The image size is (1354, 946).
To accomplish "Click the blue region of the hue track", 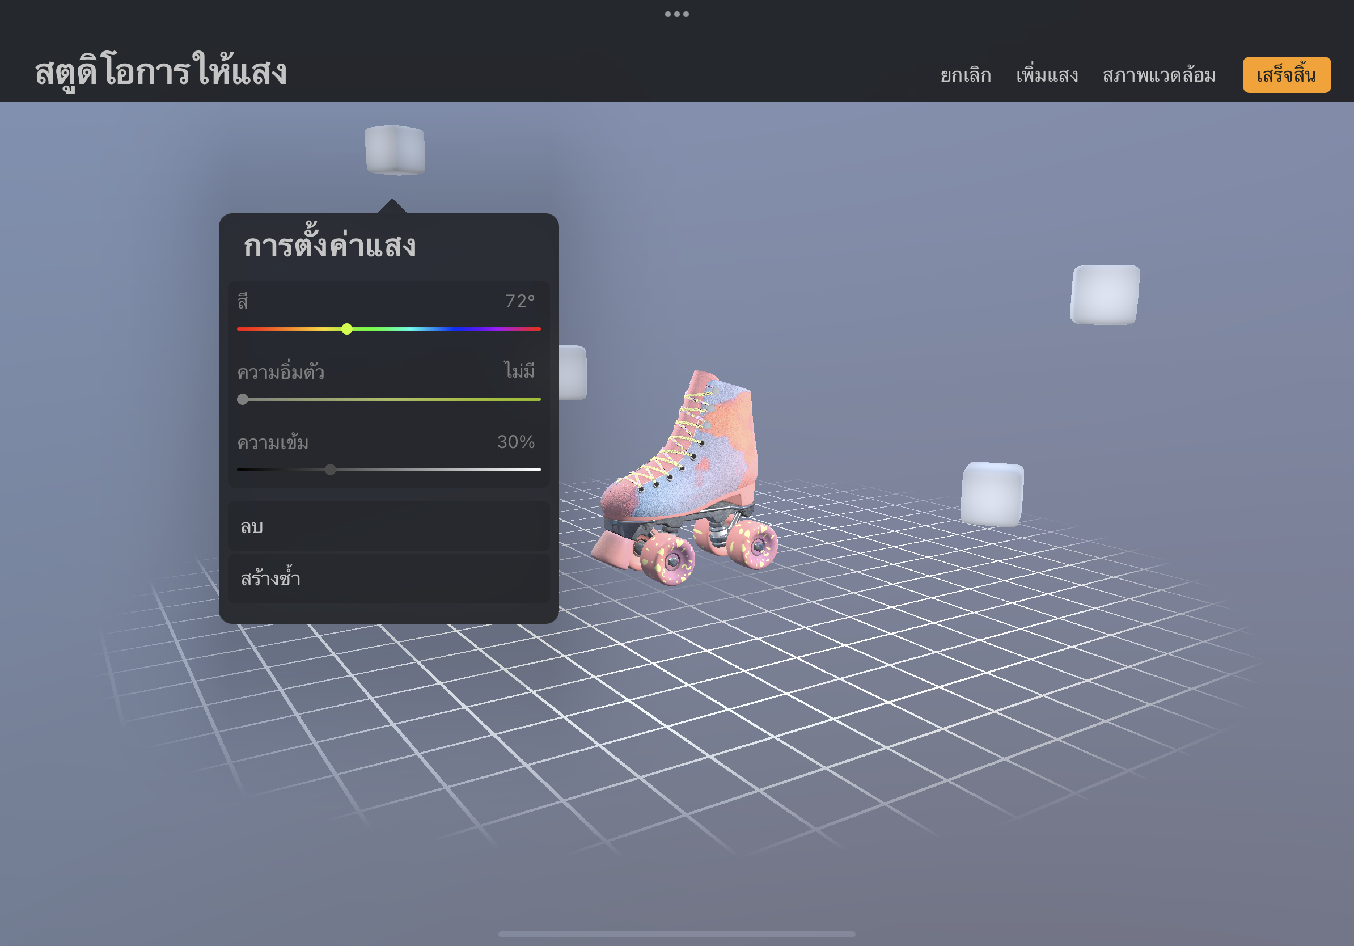I will coord(454,329).
